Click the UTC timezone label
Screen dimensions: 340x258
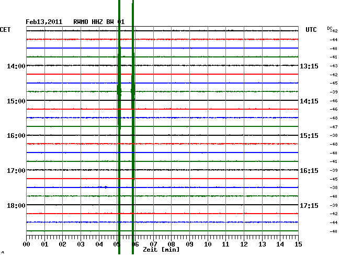tap(311, 30)
